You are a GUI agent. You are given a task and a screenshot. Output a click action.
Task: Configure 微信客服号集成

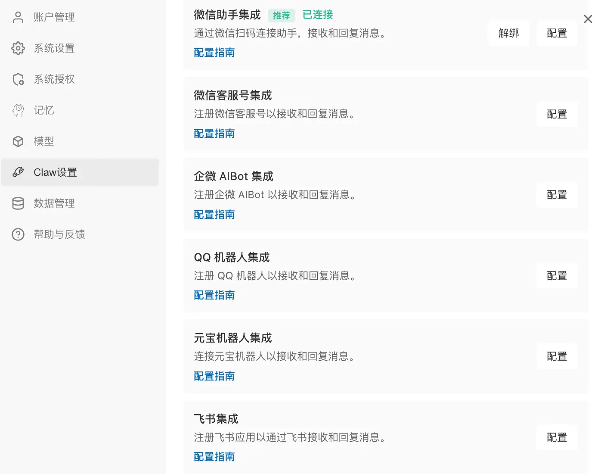click(x=557, y=114)
